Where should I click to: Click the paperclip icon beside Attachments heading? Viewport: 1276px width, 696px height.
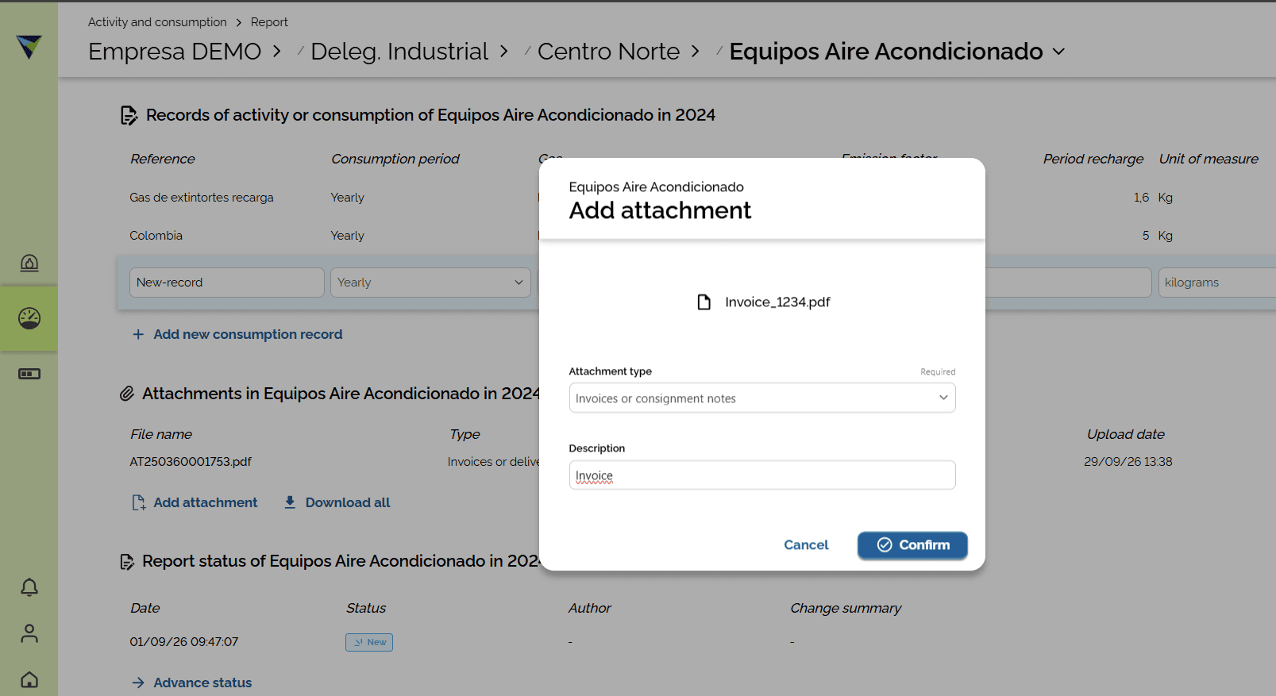tap(127, 394)
